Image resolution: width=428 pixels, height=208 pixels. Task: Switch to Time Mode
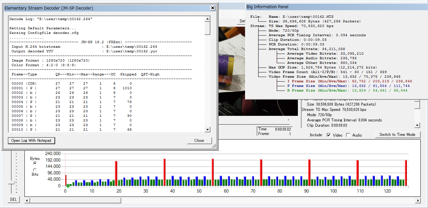coord(397,135)
